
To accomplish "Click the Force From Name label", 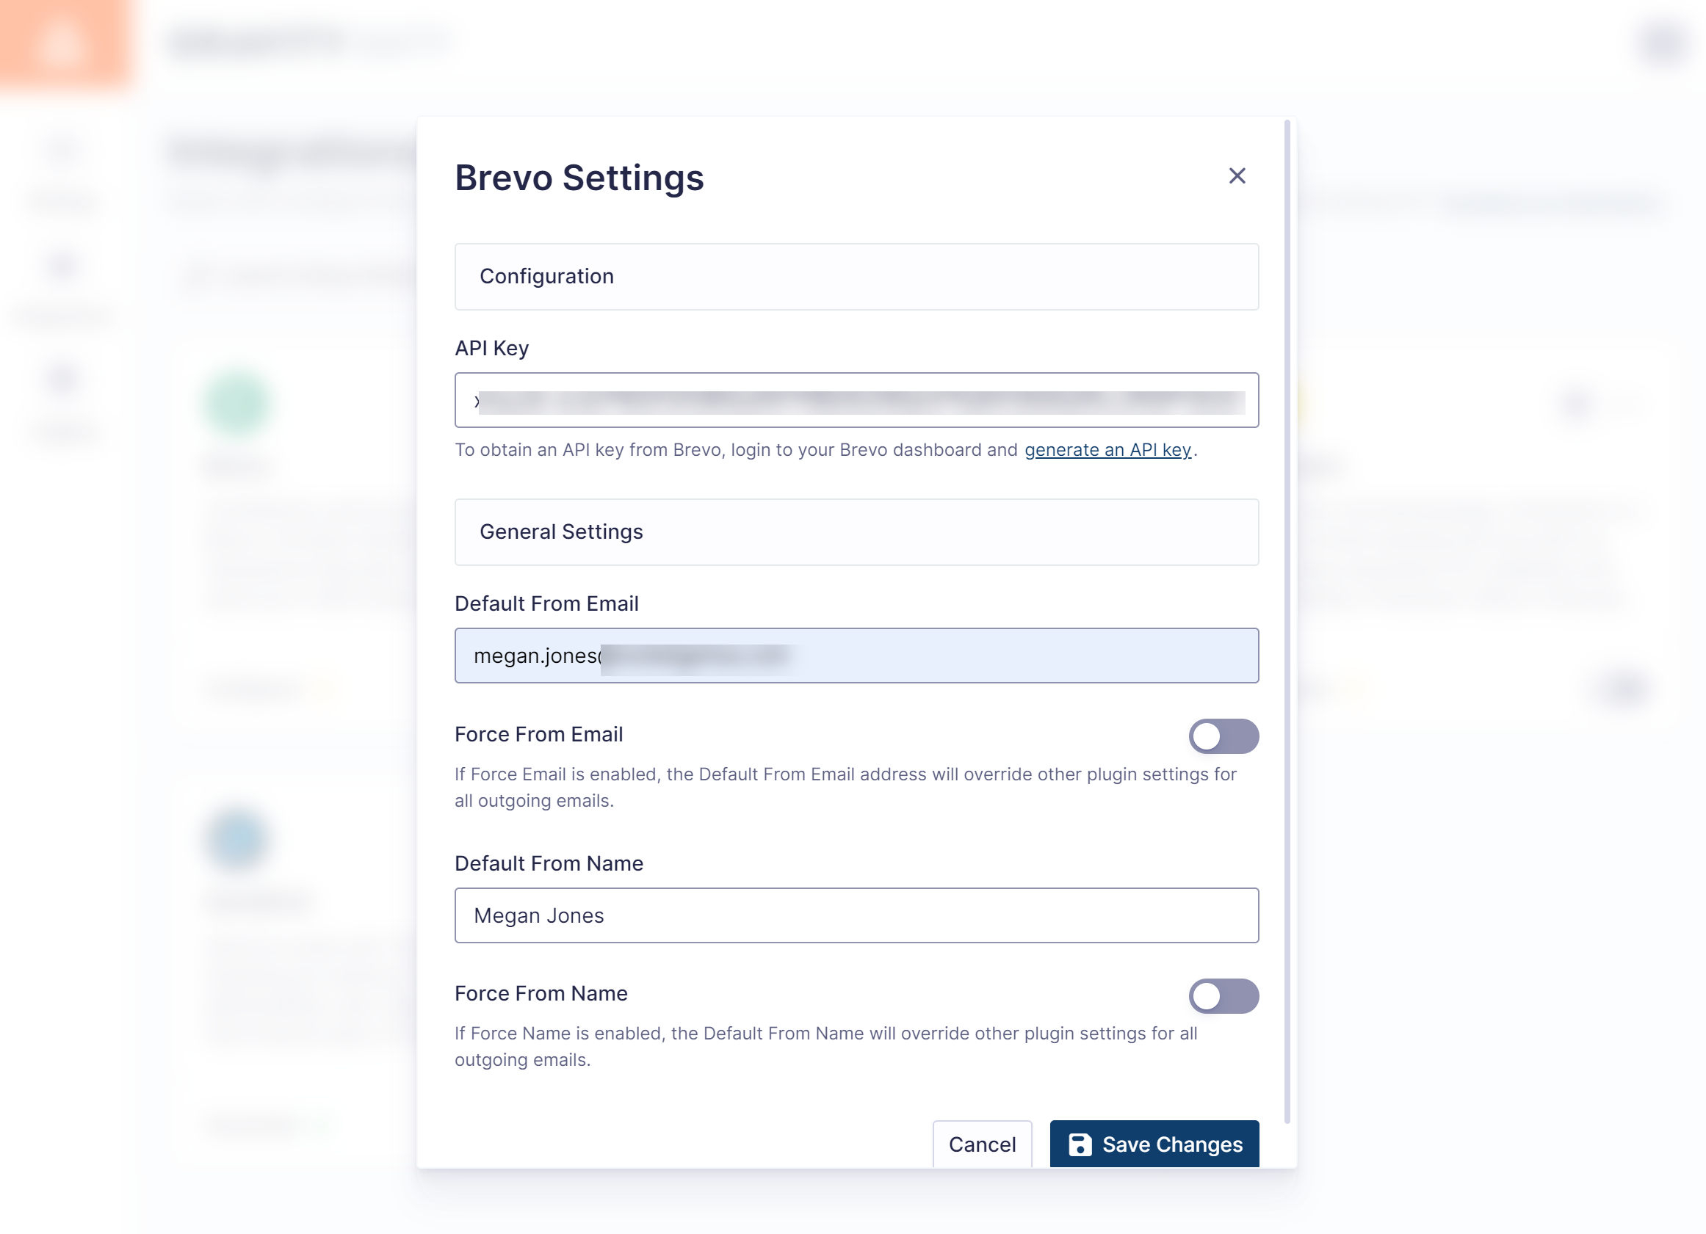I will [x=541, y=993].
